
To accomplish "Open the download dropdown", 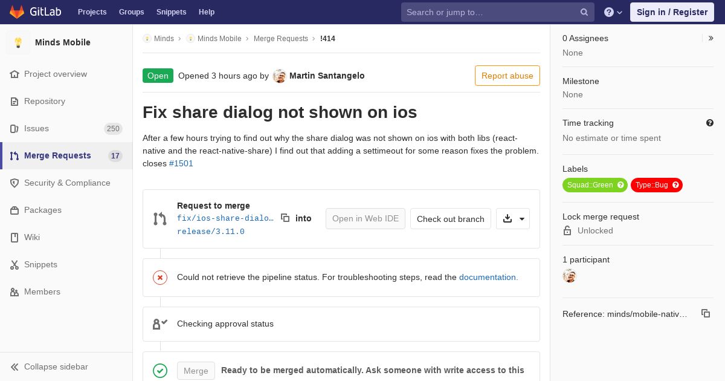I will 513,218.
